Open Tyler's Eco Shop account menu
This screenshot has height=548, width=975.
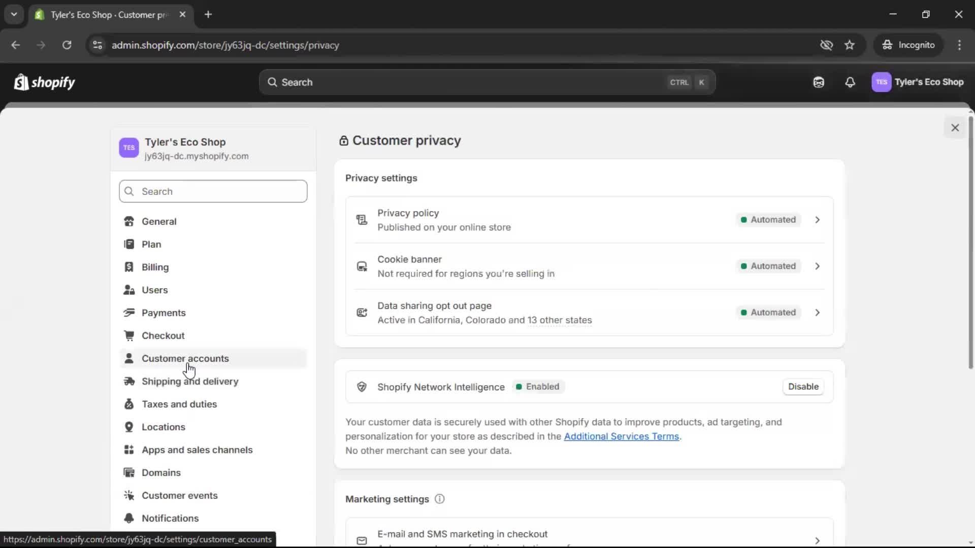918,82
